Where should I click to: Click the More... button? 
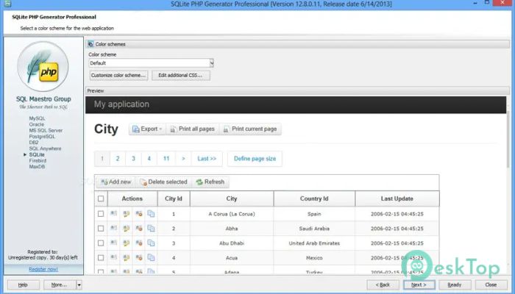point(60,285)
